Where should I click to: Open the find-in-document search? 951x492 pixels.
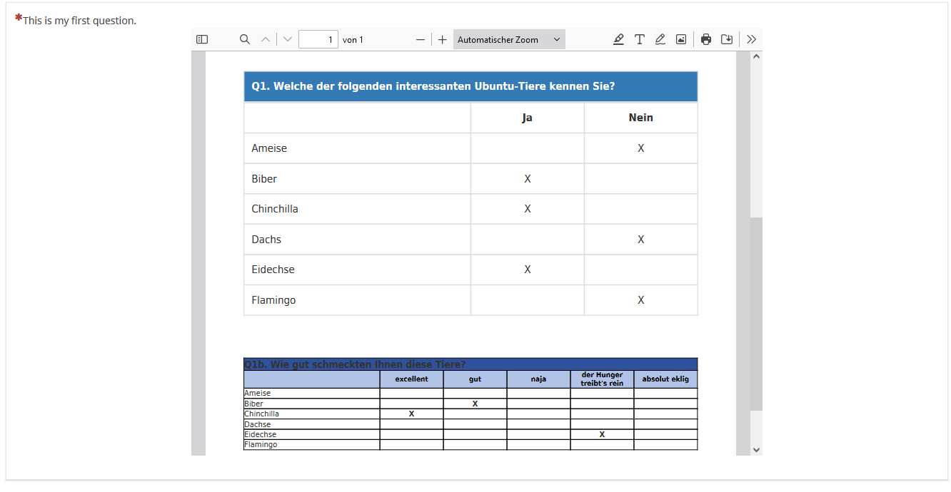[x=245, y=40]
